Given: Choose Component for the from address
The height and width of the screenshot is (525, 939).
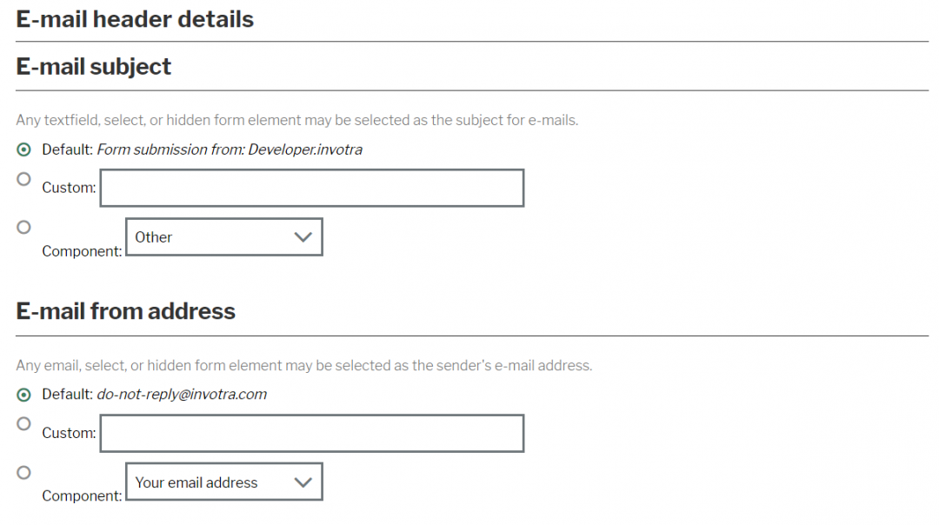Looking at the screenshot, I should click(23, 471).
